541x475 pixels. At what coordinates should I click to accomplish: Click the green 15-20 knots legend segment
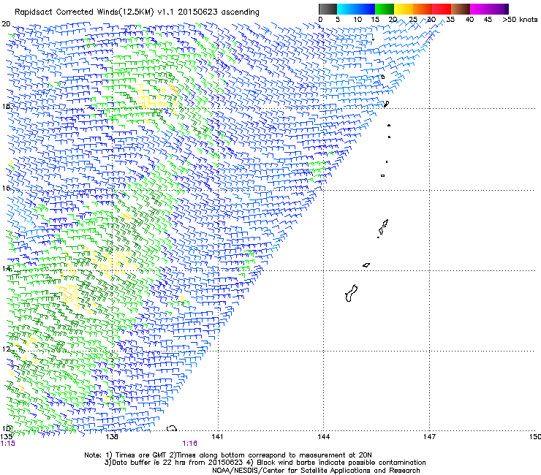coord(385,9)
